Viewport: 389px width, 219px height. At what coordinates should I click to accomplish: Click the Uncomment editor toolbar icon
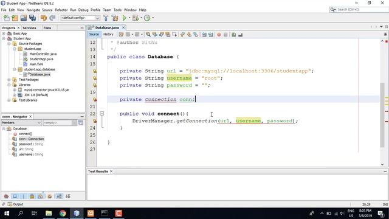(241, 35)
